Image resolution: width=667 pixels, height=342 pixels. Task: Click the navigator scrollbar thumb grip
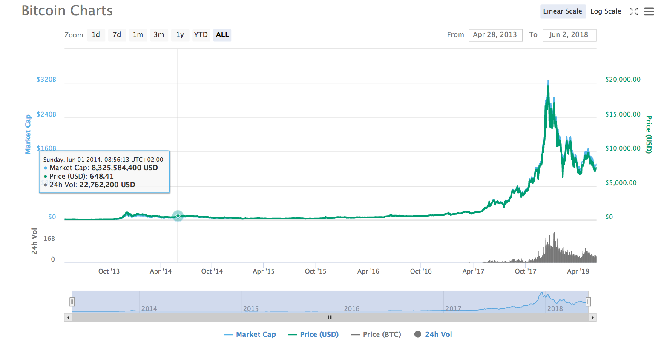tap(330, 317)
